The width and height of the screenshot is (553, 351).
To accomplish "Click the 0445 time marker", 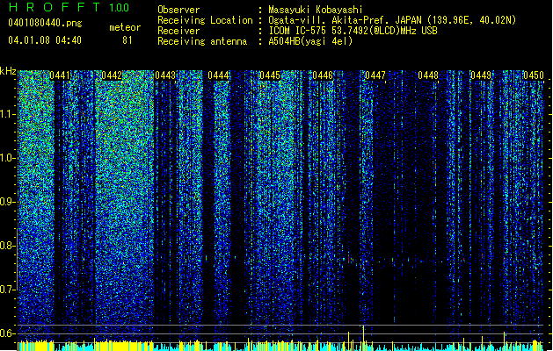I will click(x=270, y=75).
